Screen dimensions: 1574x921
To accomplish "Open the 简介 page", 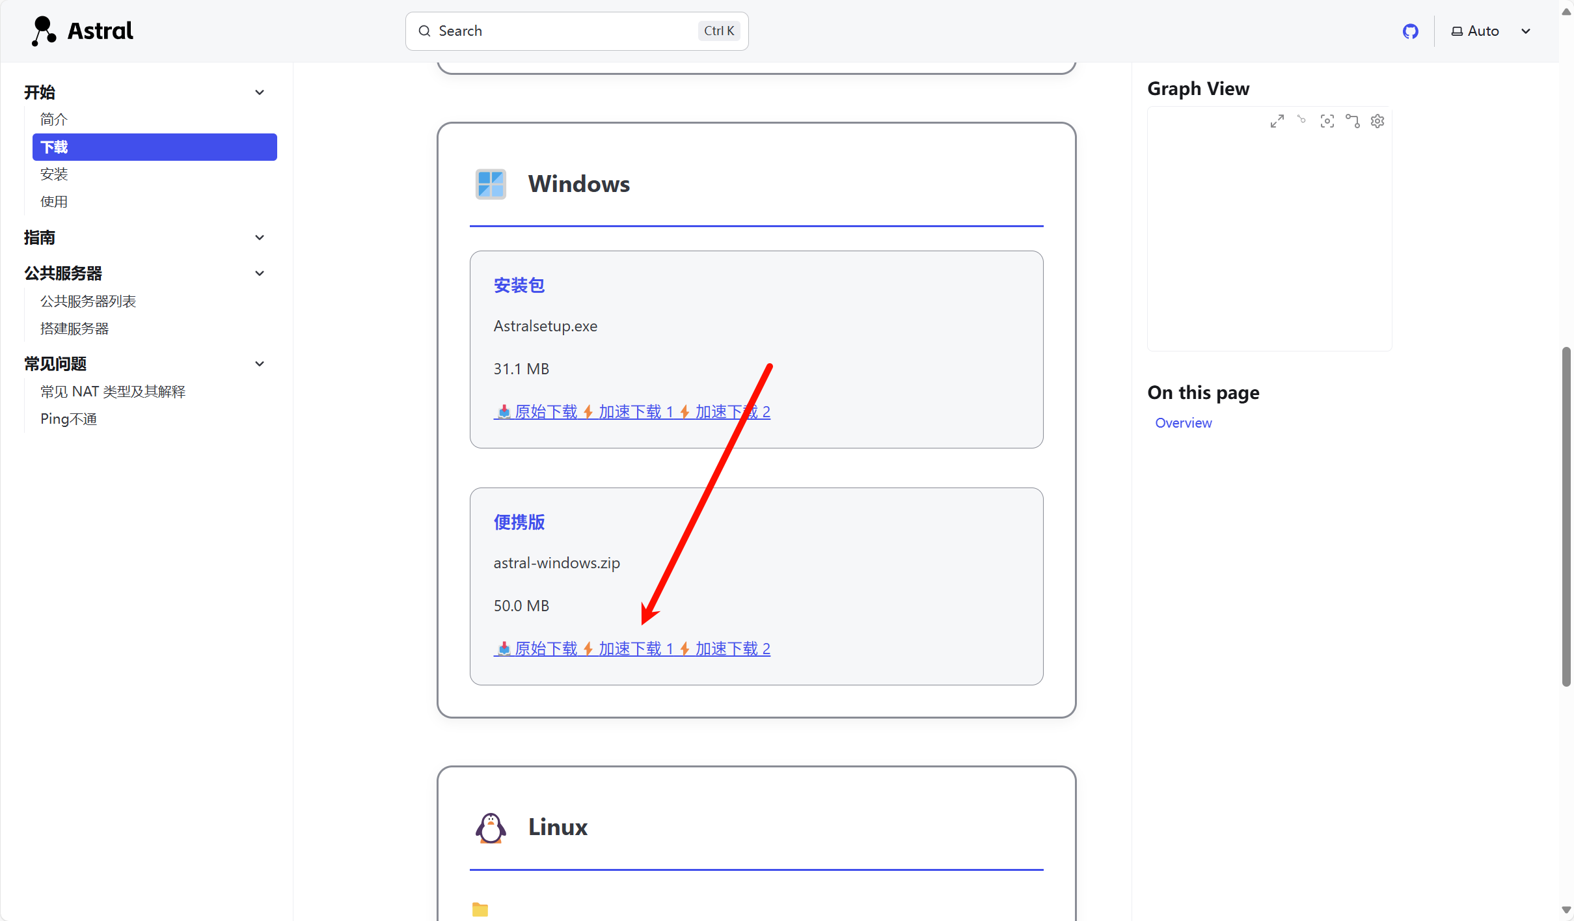I will 54,120.
